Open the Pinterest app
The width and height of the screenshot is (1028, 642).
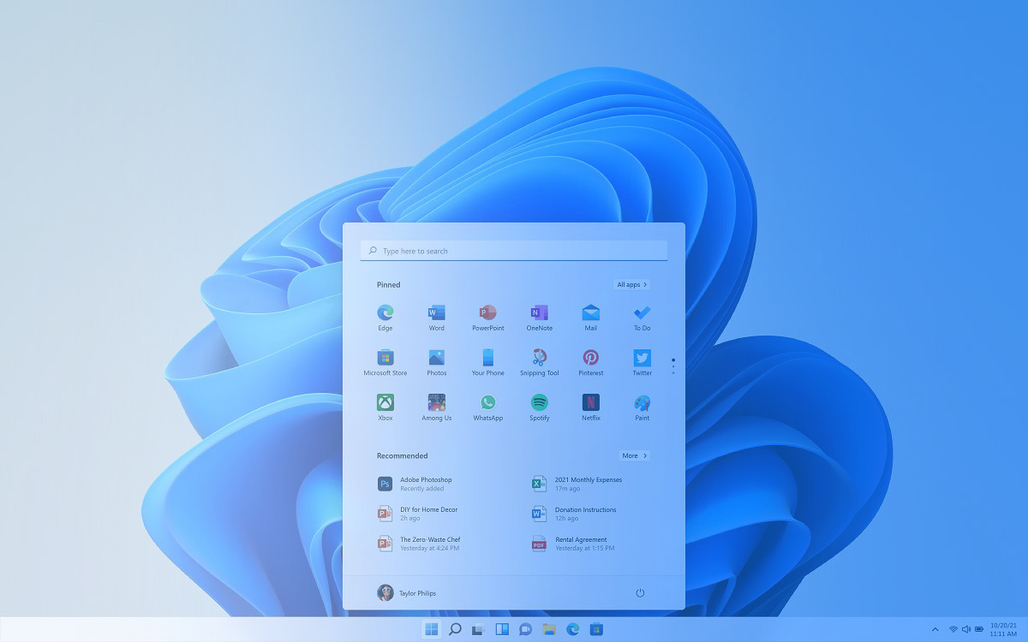coord(591,361)
